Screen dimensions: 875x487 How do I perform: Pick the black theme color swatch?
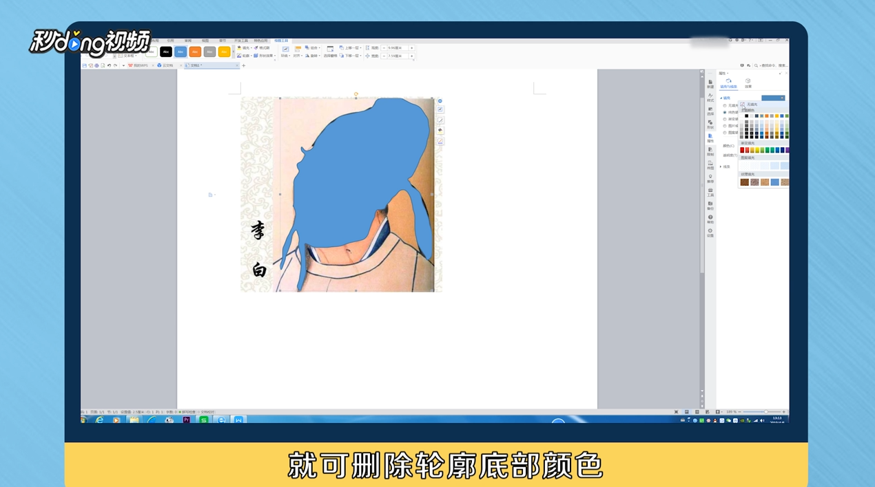tap(747, 116)
